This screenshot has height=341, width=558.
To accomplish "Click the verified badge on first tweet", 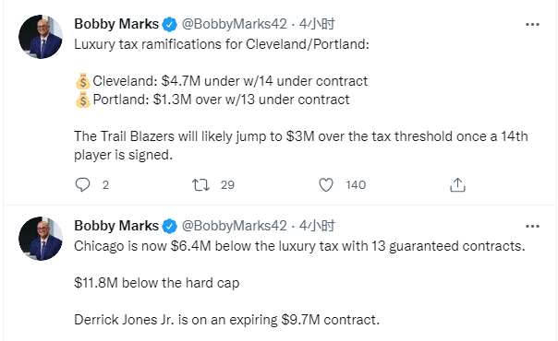I will [170, 25].
